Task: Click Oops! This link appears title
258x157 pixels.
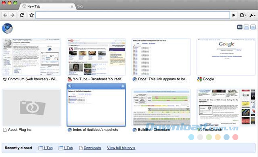Action: (163, 79)
